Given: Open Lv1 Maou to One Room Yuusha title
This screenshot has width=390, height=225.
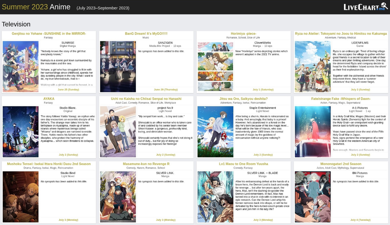Looking at the screenshot, I should (243, 164).
